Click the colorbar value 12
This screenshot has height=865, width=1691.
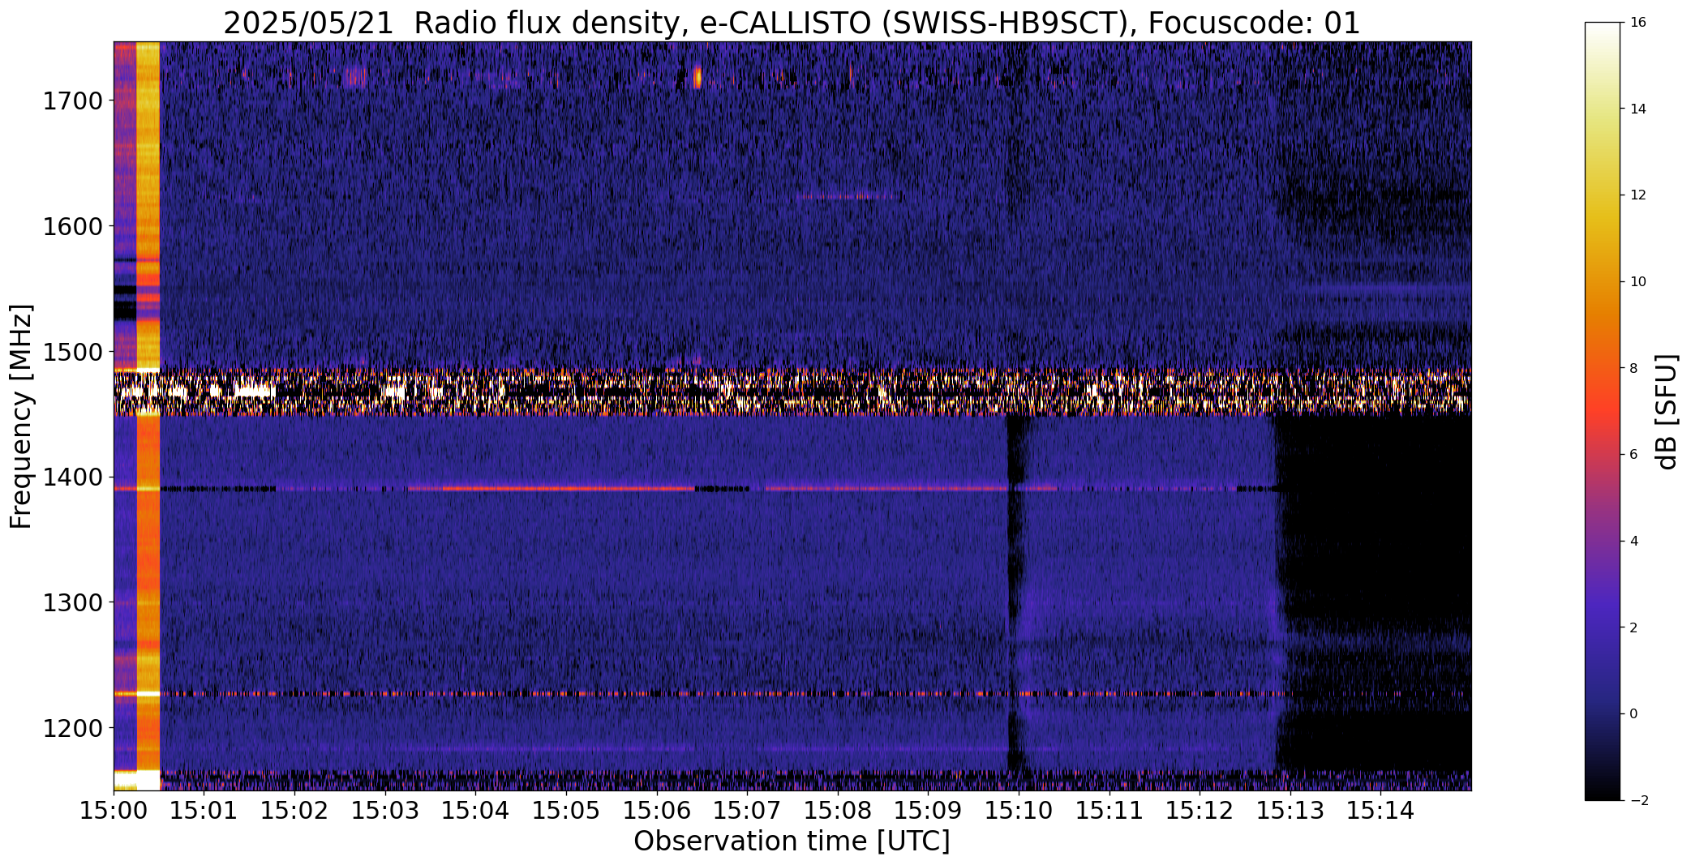[x=1637, y=195]
